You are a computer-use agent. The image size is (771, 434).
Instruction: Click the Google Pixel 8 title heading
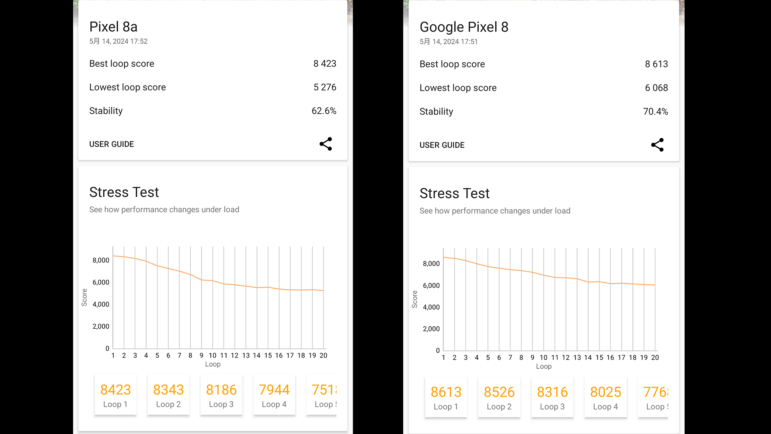pos(464,27)
